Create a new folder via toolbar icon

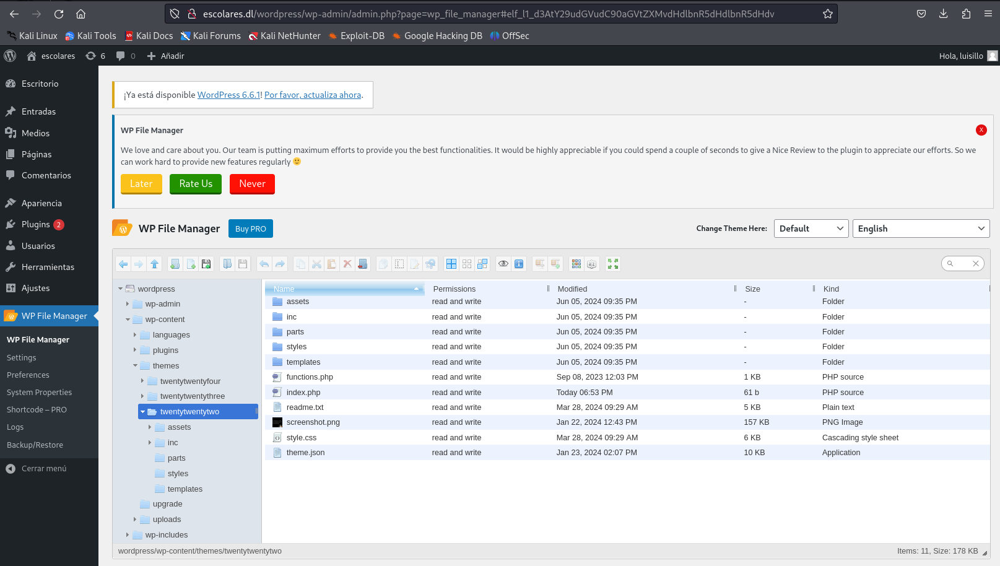point(175,264)
